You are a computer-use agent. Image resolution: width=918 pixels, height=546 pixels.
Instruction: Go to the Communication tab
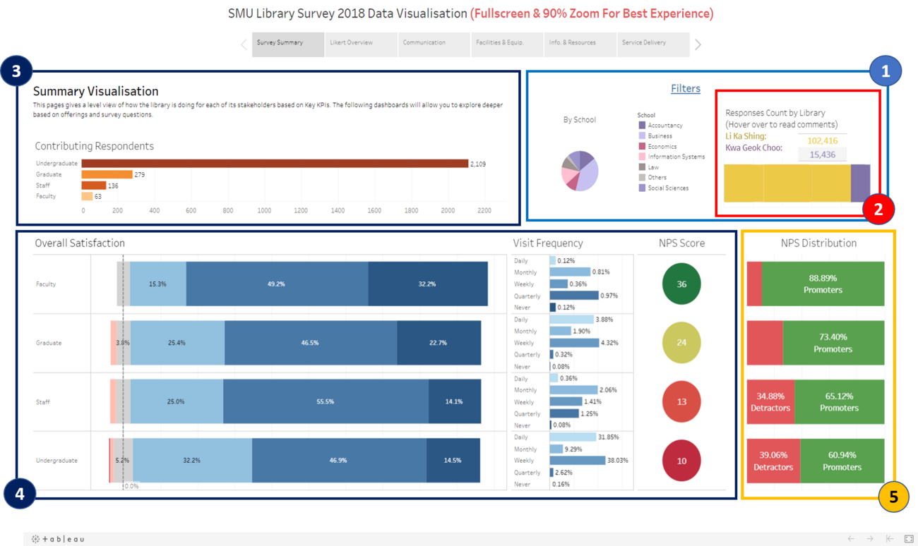pos(434,44)
